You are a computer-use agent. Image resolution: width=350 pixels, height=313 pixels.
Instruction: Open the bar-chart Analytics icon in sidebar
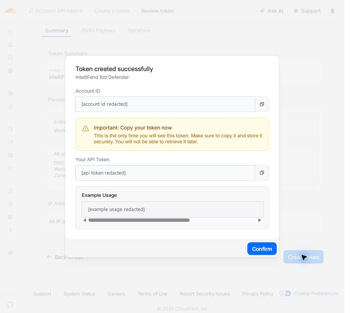pyautogui.click(x=10, y=93)
